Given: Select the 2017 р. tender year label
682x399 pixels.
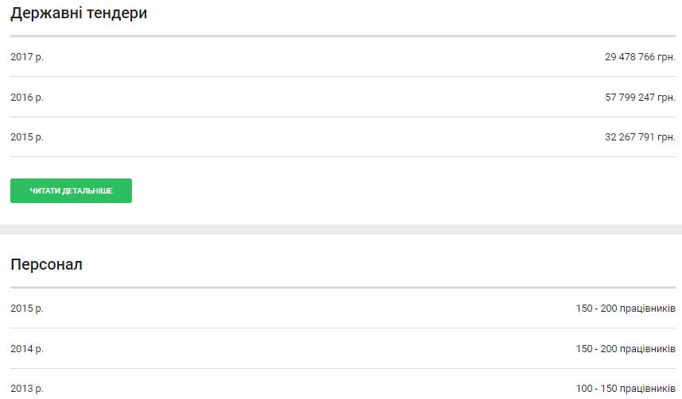Looking at the screenshot, I should click(x=27, y=57).
